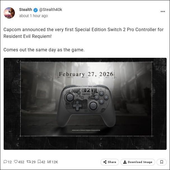Click the 452 likes count

21,162
